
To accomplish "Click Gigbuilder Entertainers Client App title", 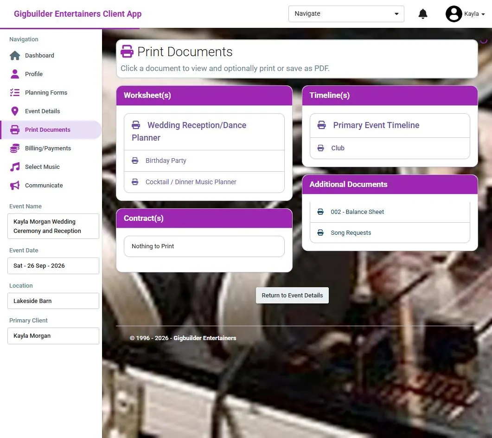I will pyautogui.click(x=78, y=14).
